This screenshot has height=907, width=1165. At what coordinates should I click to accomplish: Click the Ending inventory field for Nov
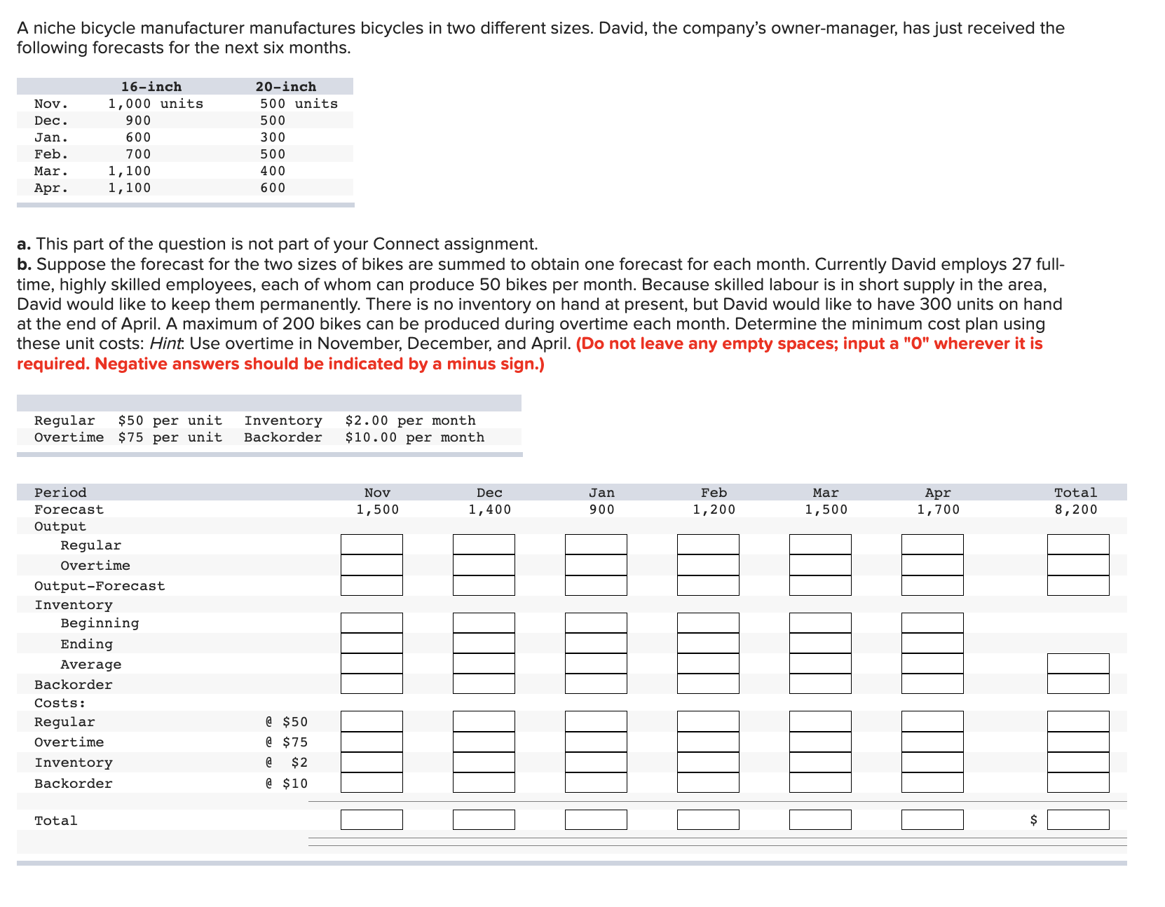[x=372, y=643]
